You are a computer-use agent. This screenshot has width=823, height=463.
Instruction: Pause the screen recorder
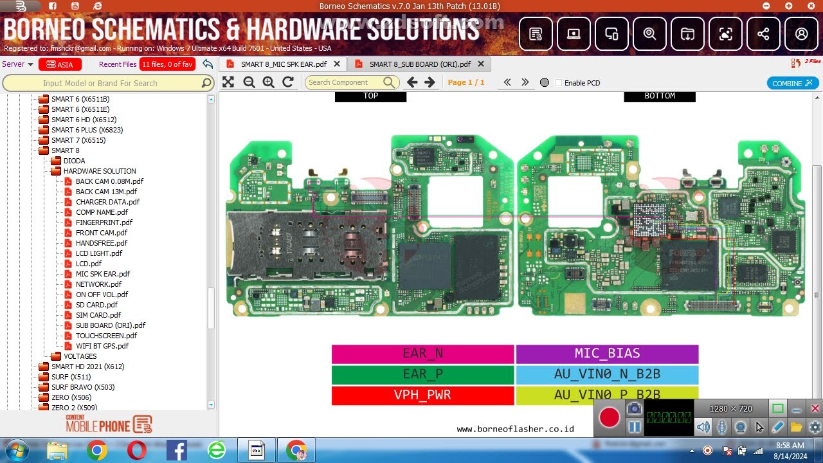pyautogui.click(x=635, y=427)
